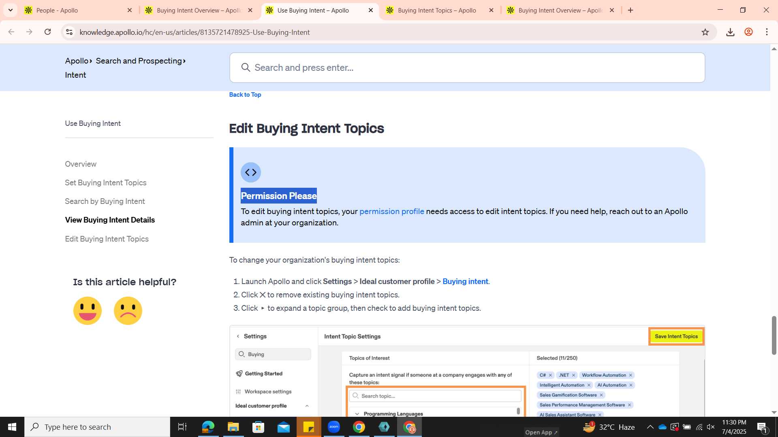The width and height of the screenshot is (778, 437).
Task: Open site information icon in address bar
Action: [69, 32]
